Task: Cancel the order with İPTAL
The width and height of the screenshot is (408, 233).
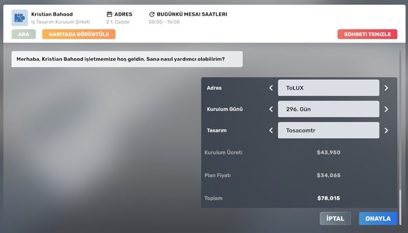Action: (335, 218)
